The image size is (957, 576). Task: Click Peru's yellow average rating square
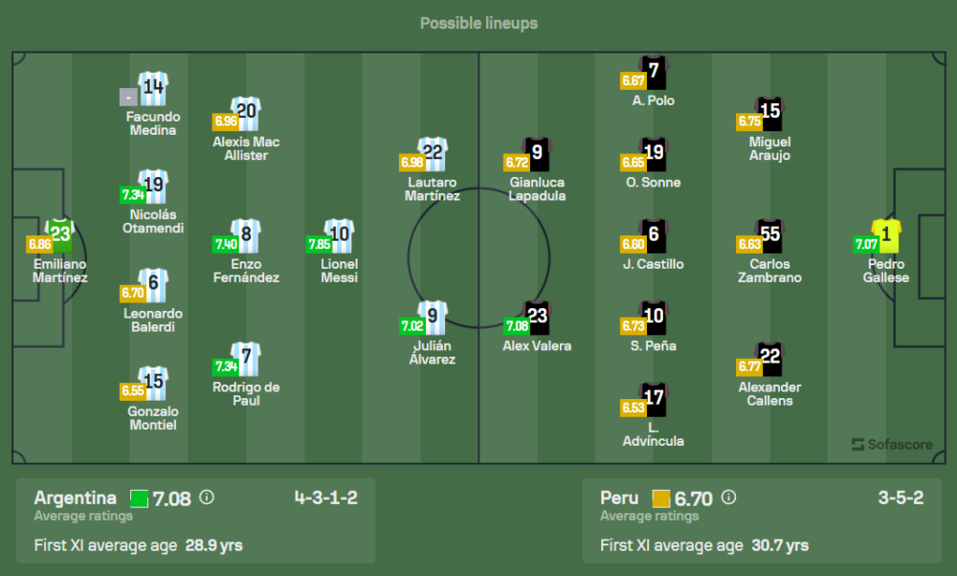661,498
